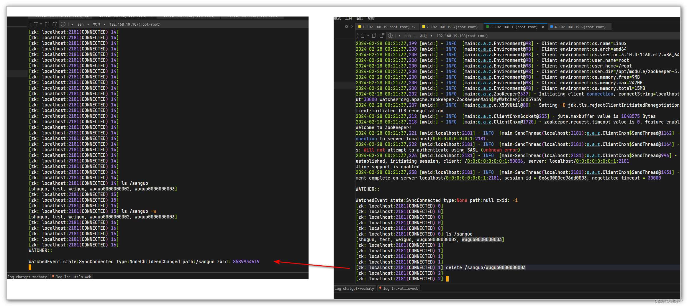Open the 帮助 menu
Screen dimensions: 687x306
tap(371, 18)
